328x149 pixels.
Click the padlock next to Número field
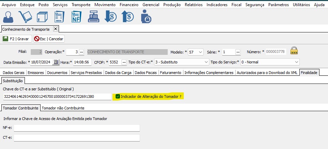coord(294,51)
